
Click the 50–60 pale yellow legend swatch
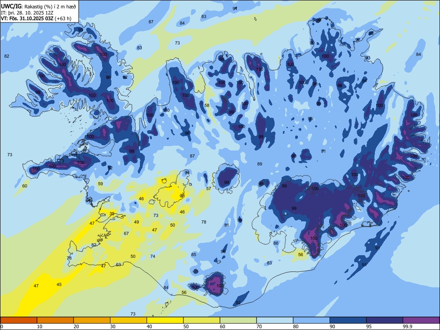tap(202, 320)
